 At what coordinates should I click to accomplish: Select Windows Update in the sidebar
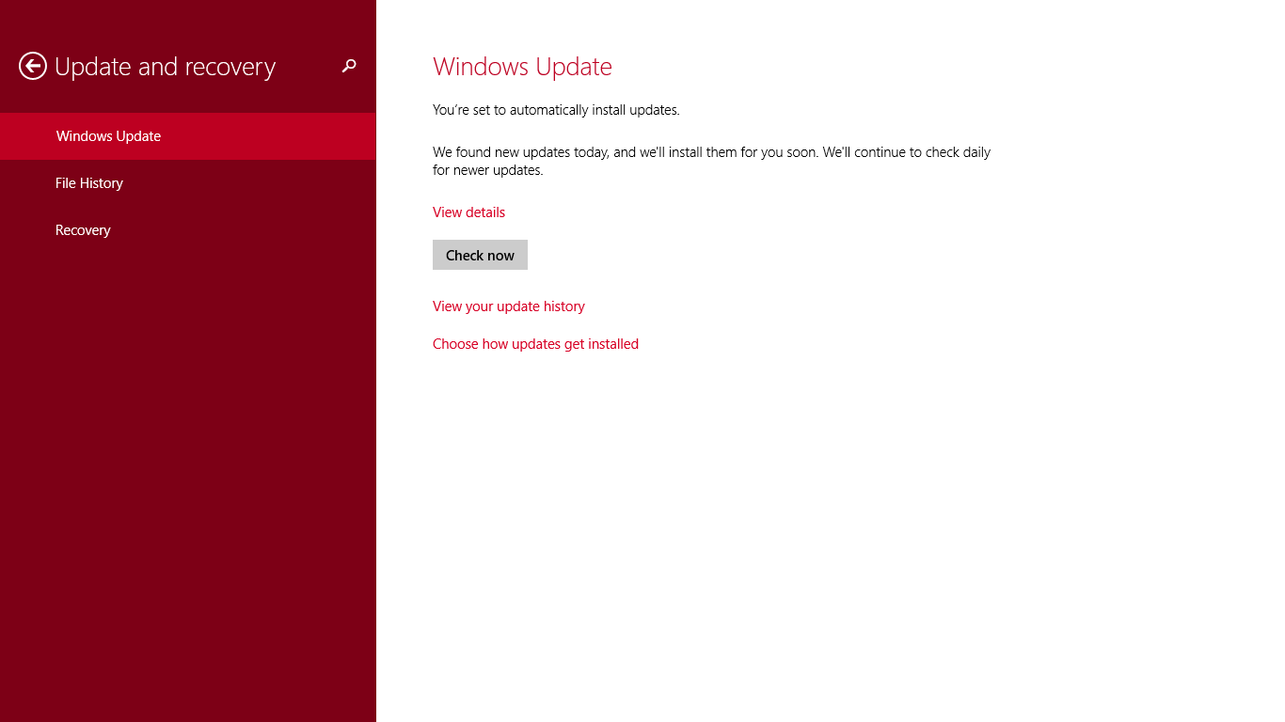(x=188, y=136)
